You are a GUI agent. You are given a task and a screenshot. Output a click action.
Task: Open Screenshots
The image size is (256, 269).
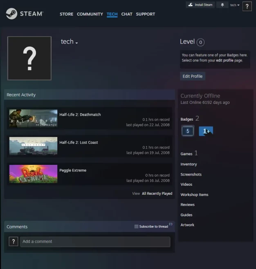[x=191, y=174]
